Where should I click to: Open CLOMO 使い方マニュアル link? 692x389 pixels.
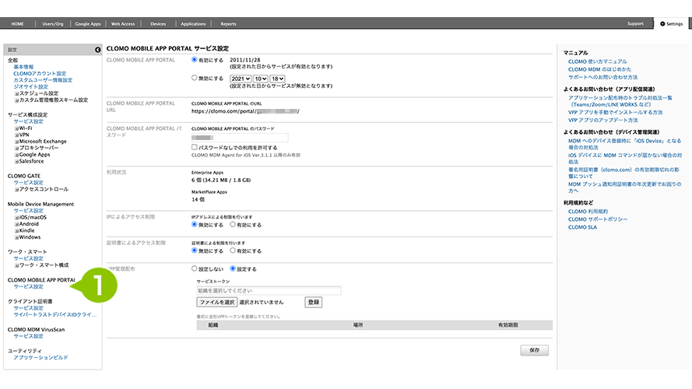click(598, 61)
